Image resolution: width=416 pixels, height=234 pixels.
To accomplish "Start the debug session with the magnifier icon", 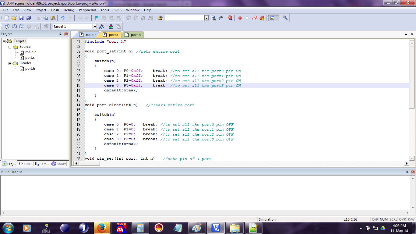I will [230, 18].
